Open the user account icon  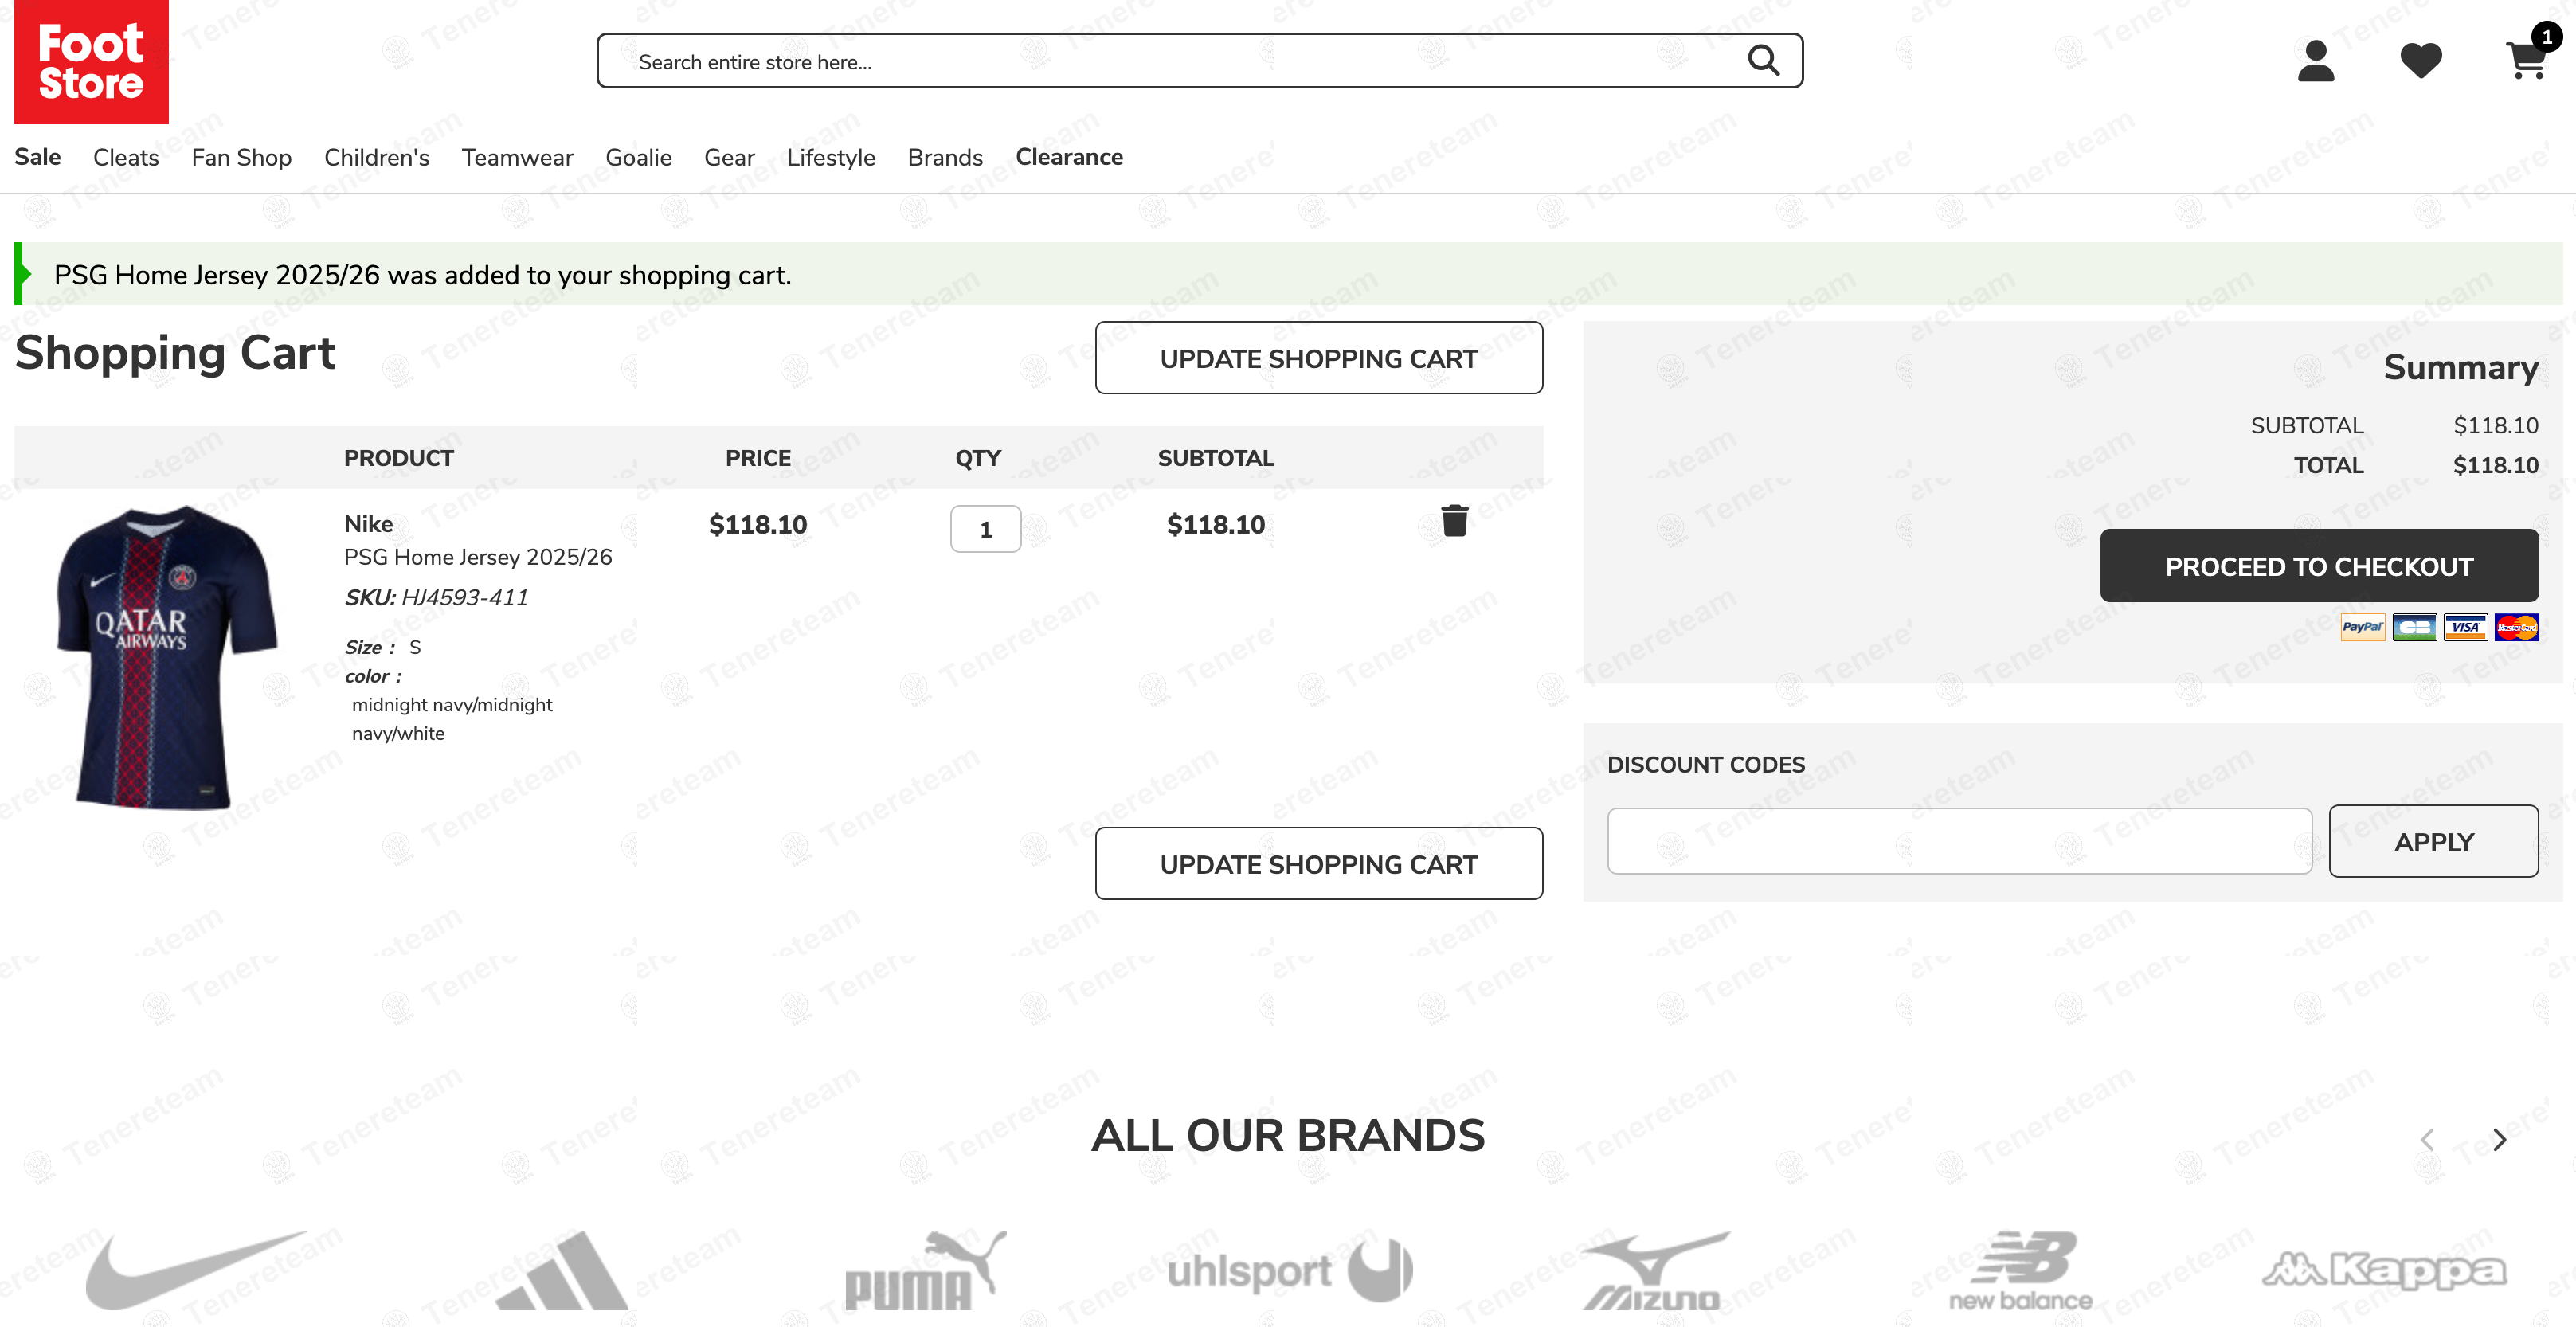pos(2315,61)
